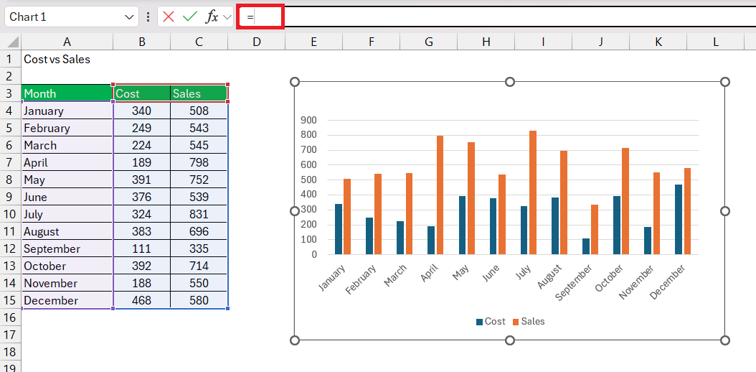This screenshot has width=756, height=372.
Task: Select column A header
Action: point(67,42)
